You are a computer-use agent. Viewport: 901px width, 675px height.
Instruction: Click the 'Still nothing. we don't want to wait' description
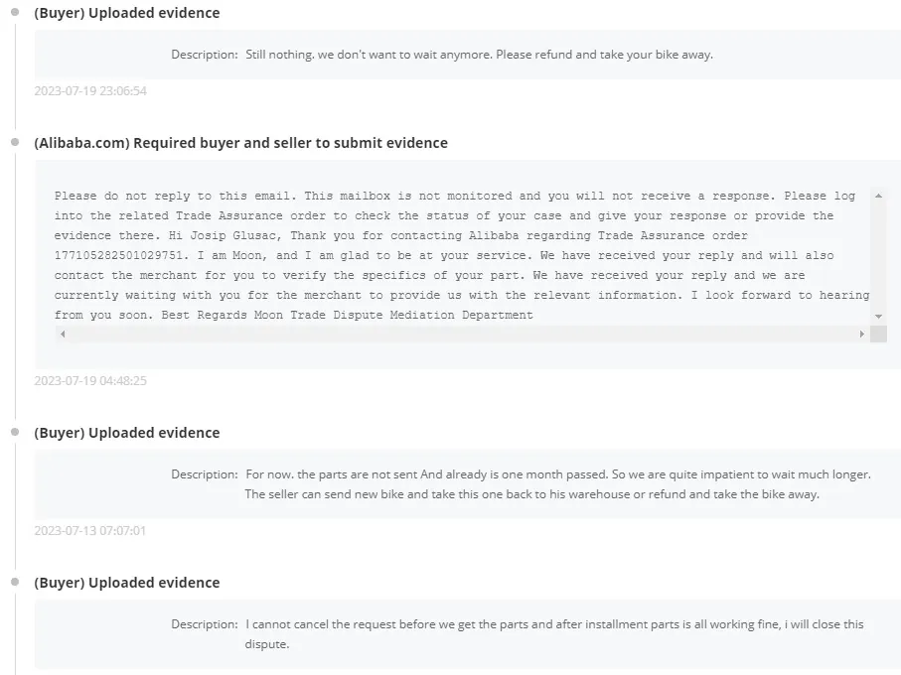click(x=479, y=55)
